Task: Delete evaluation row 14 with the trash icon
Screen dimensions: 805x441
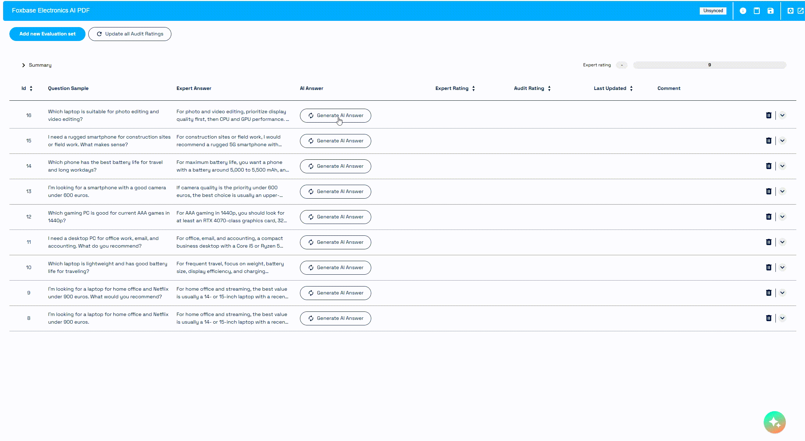Action: pos(769,166)
